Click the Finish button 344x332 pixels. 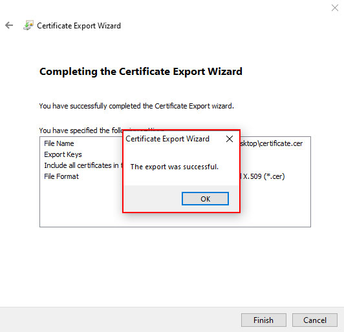(x=263, y=320)
